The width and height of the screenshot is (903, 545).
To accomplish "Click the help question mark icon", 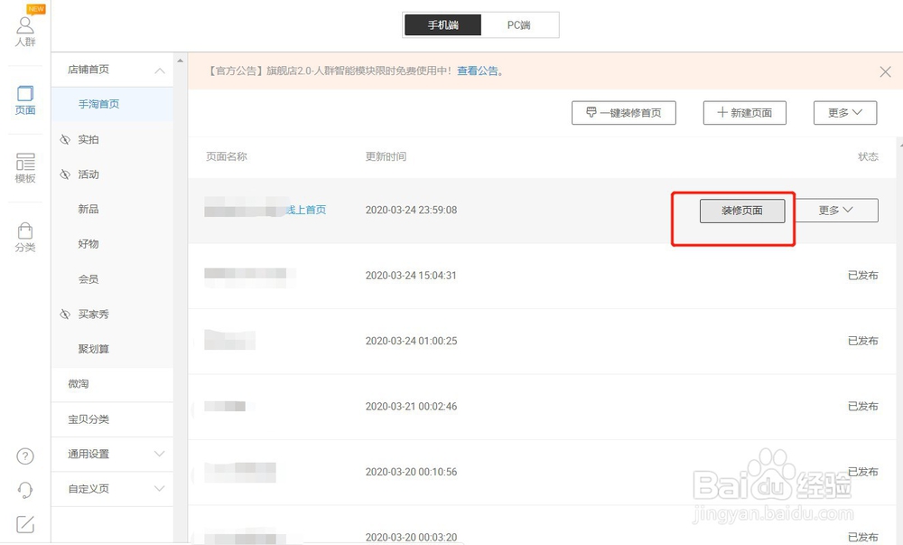I will (24, 456).
